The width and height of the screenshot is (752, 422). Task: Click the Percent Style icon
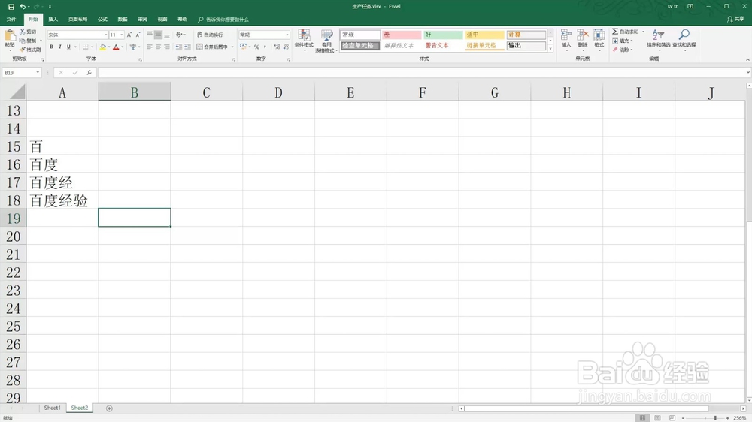pyautogui.click(x=256, y=47)
